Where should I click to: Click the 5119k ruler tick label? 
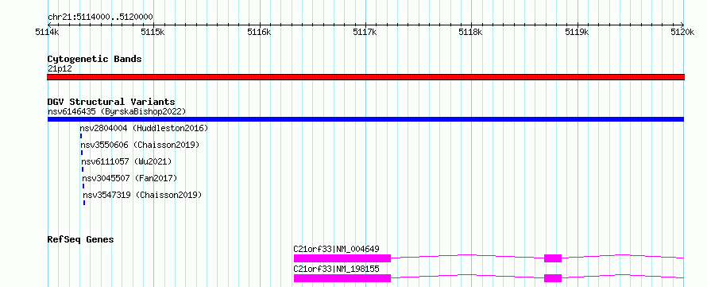pyautogui.click(x=578, y=32)
